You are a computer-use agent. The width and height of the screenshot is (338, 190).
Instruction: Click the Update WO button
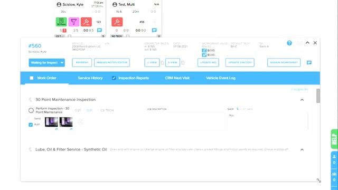coord(208,62)
